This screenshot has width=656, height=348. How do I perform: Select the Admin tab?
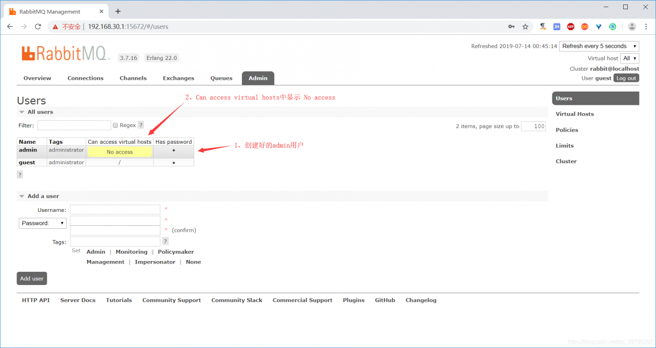tap(258, 78)
